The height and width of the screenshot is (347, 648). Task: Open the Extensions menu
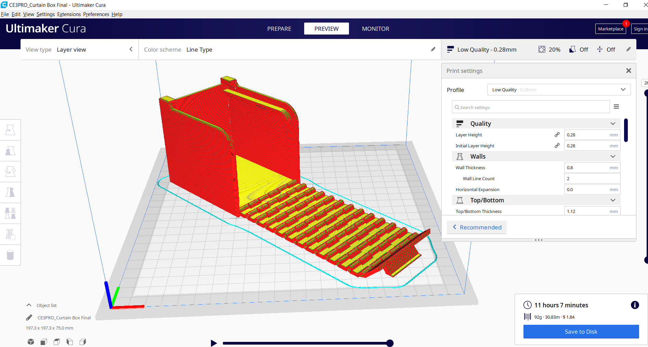[x=69, y=14]
